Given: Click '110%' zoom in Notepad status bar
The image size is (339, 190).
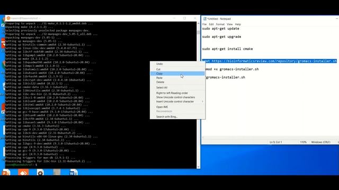Looking at the screenshot, I should pos(303,142).
